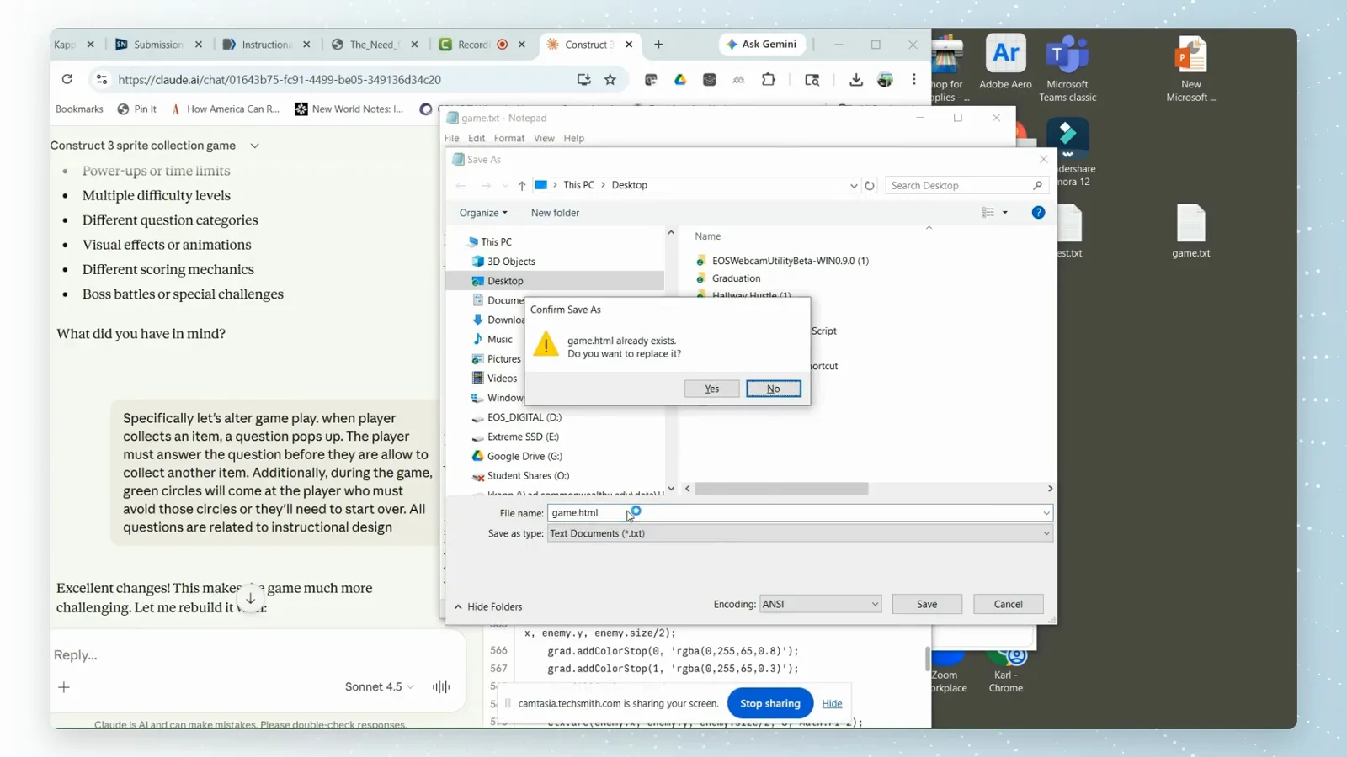
Task: Select 3D Objects in navigation tree
Action: click(x=511, y=262)
